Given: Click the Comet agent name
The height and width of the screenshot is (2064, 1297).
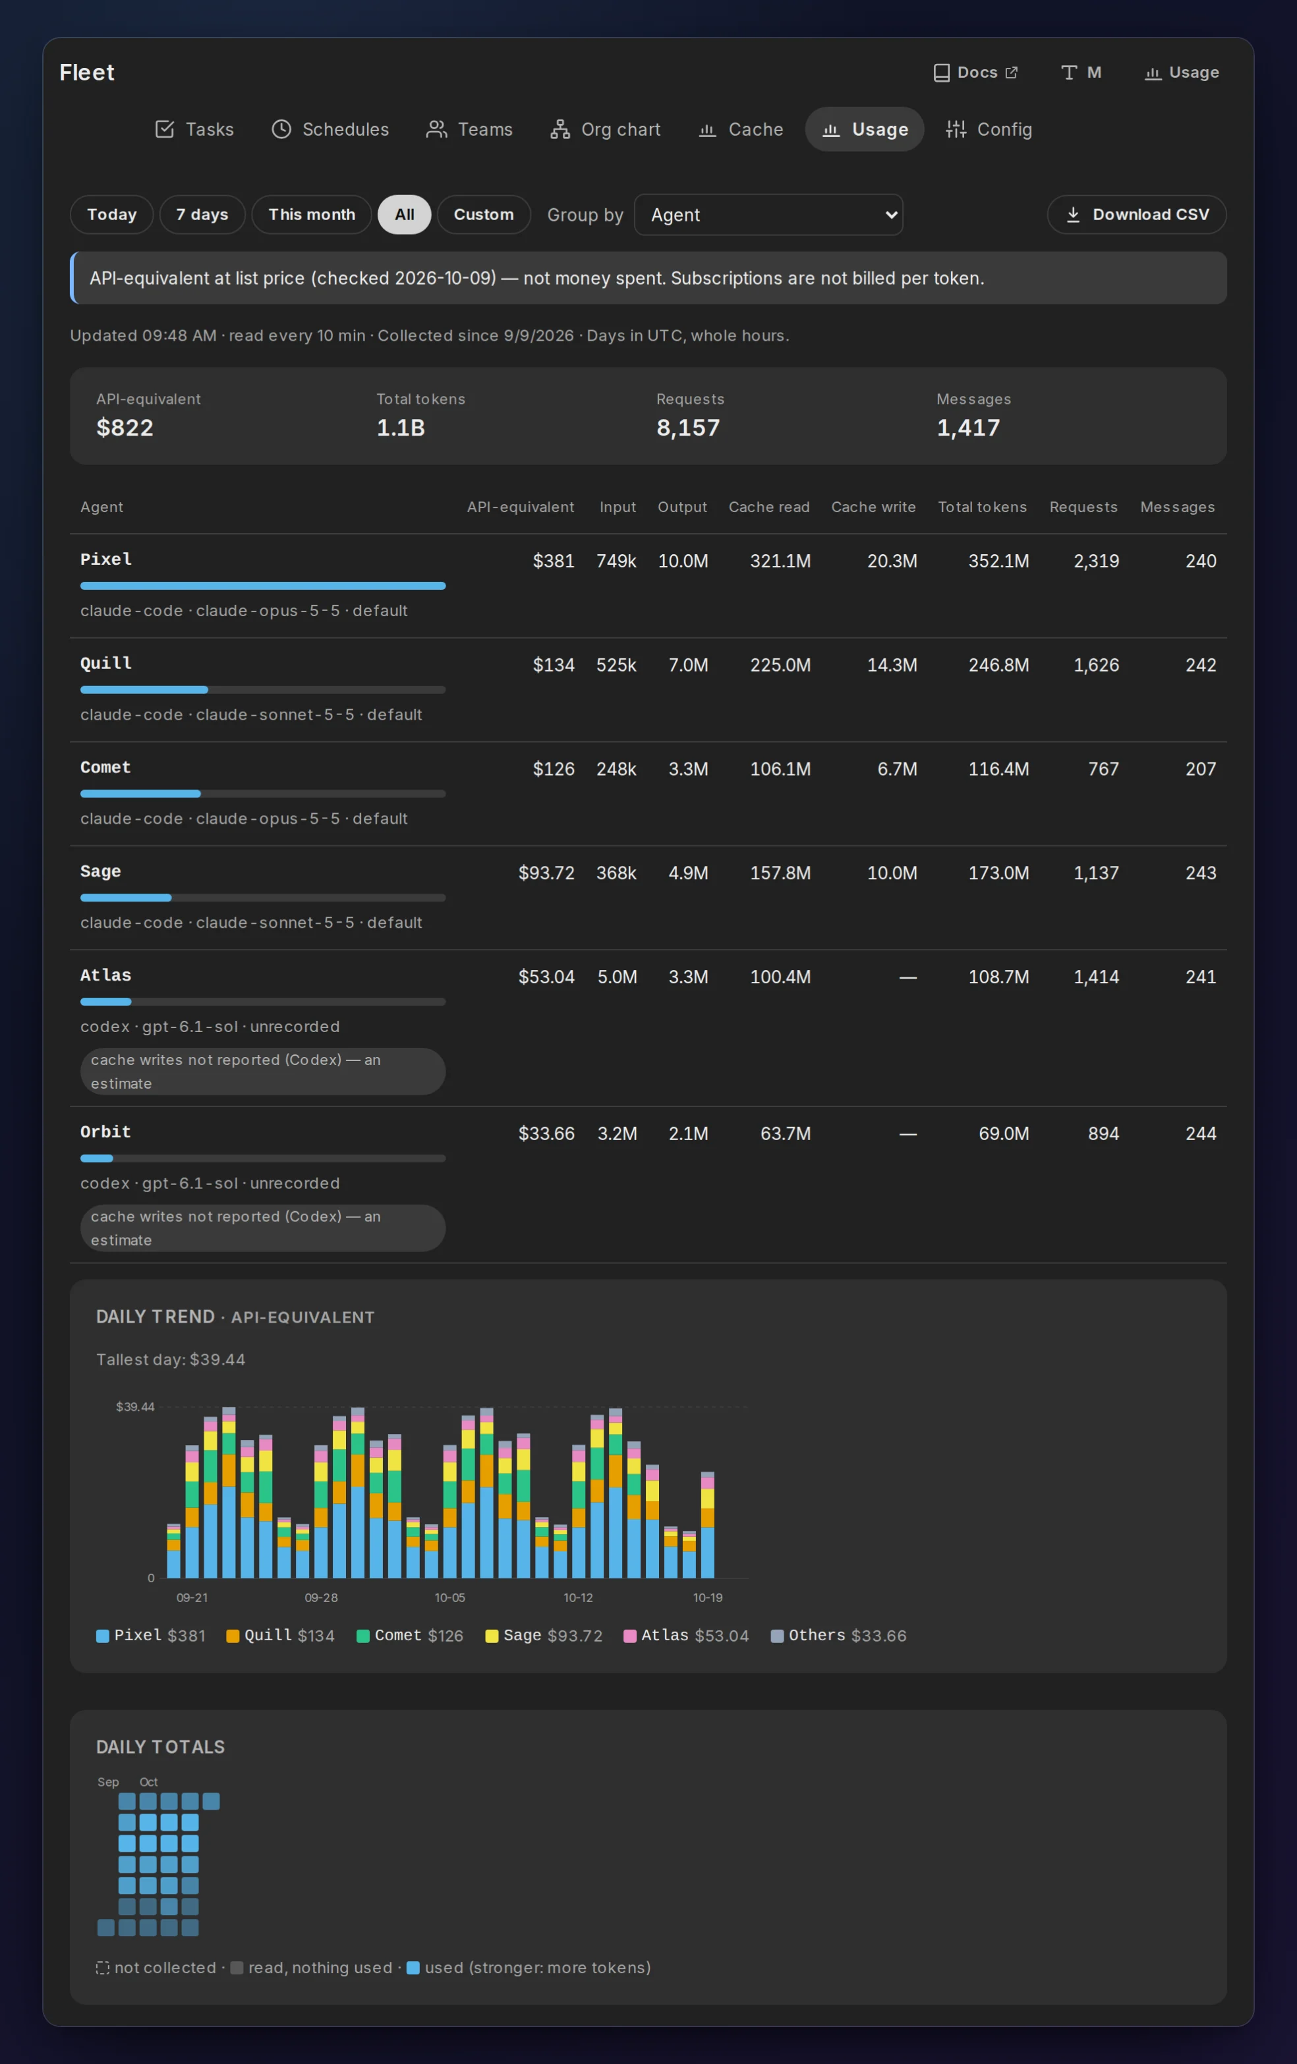Looking at the screenshot, I should 105,767.
